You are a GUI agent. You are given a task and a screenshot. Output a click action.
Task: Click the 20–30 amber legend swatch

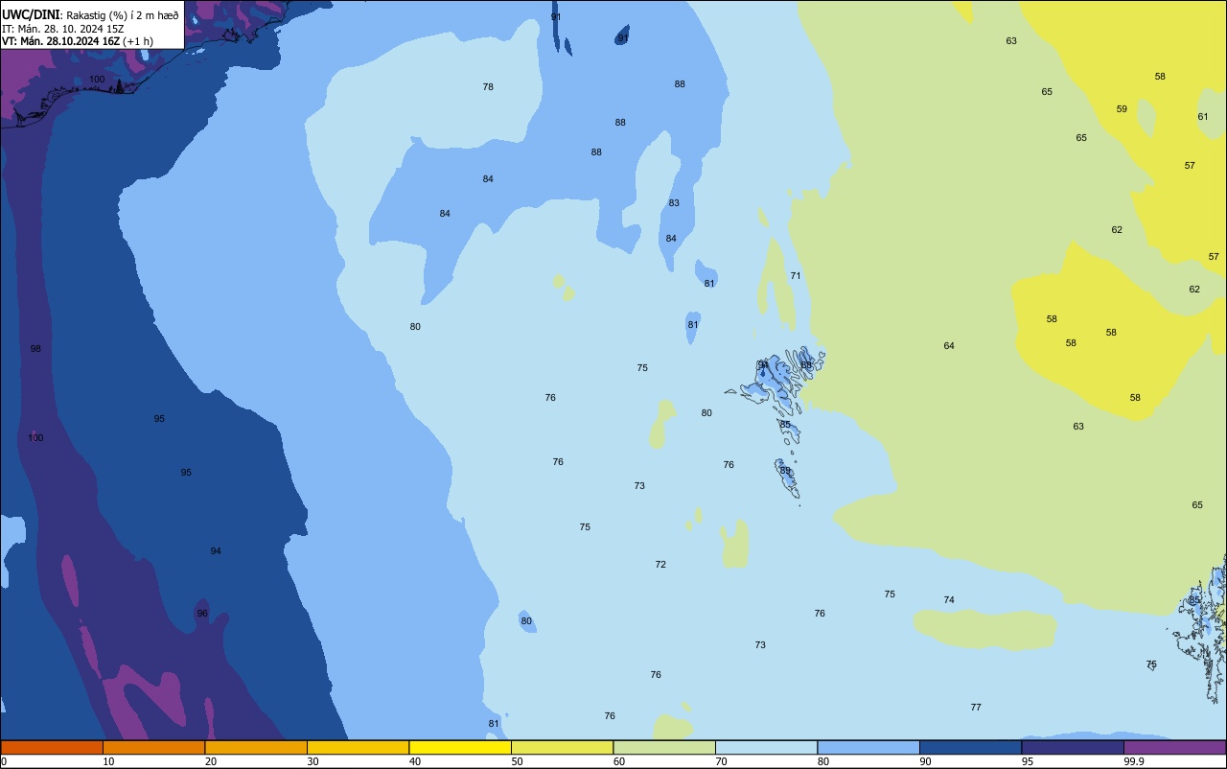pos(256,747)
